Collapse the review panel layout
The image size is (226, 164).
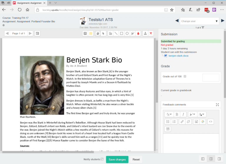[203, 159]
